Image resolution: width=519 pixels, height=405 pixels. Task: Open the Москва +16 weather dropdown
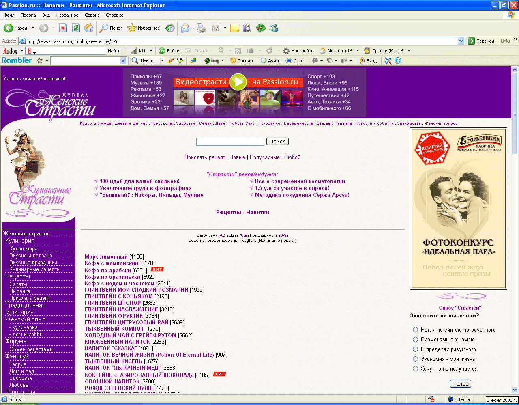358,51
